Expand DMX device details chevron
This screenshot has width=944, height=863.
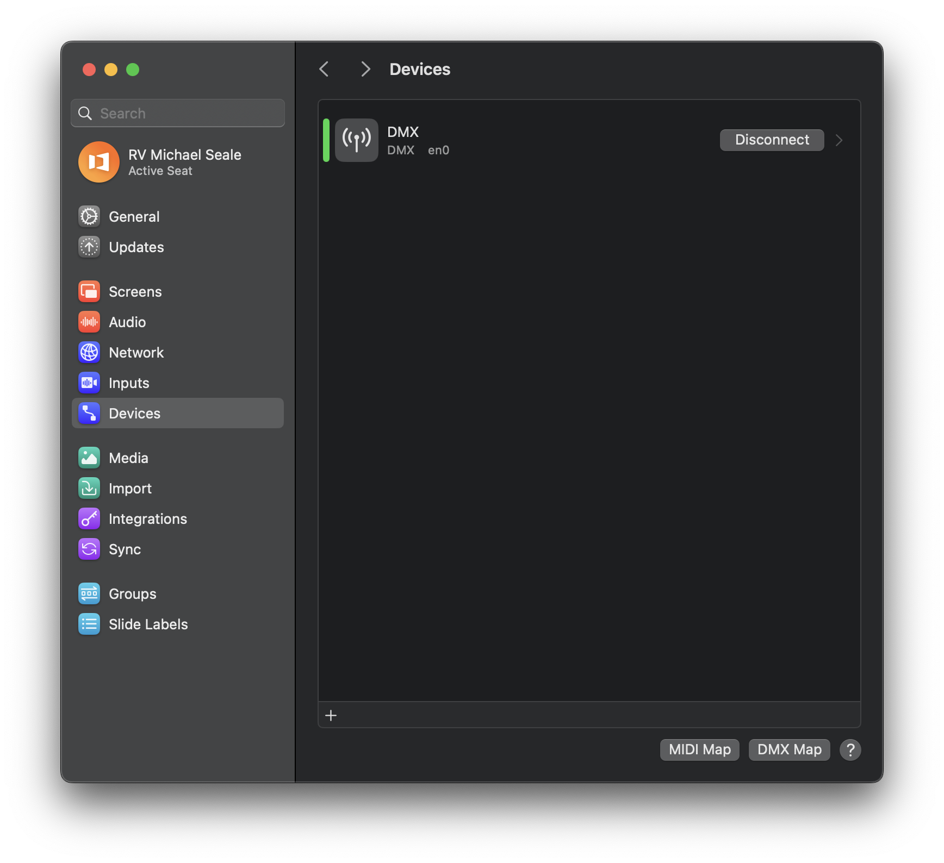click(839, 140)
